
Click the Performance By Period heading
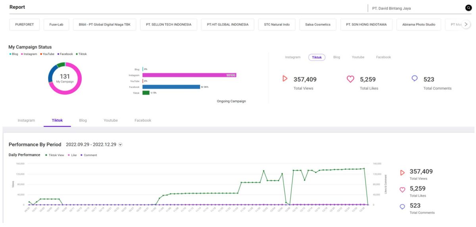(x=35, y=144)
